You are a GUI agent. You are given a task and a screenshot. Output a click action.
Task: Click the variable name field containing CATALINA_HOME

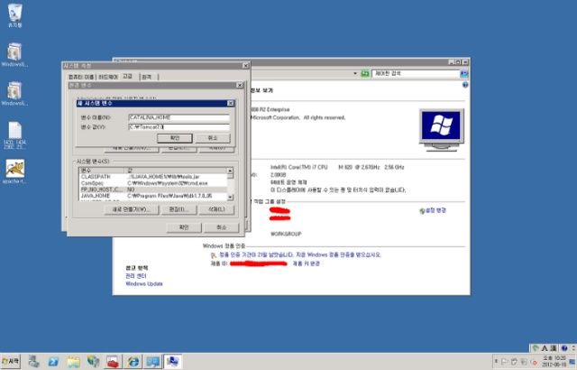pos(179,117)
